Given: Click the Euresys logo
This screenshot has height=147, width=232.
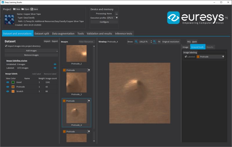Looking at the screenshot, I should pyautogui.click(x=195, y=18).
